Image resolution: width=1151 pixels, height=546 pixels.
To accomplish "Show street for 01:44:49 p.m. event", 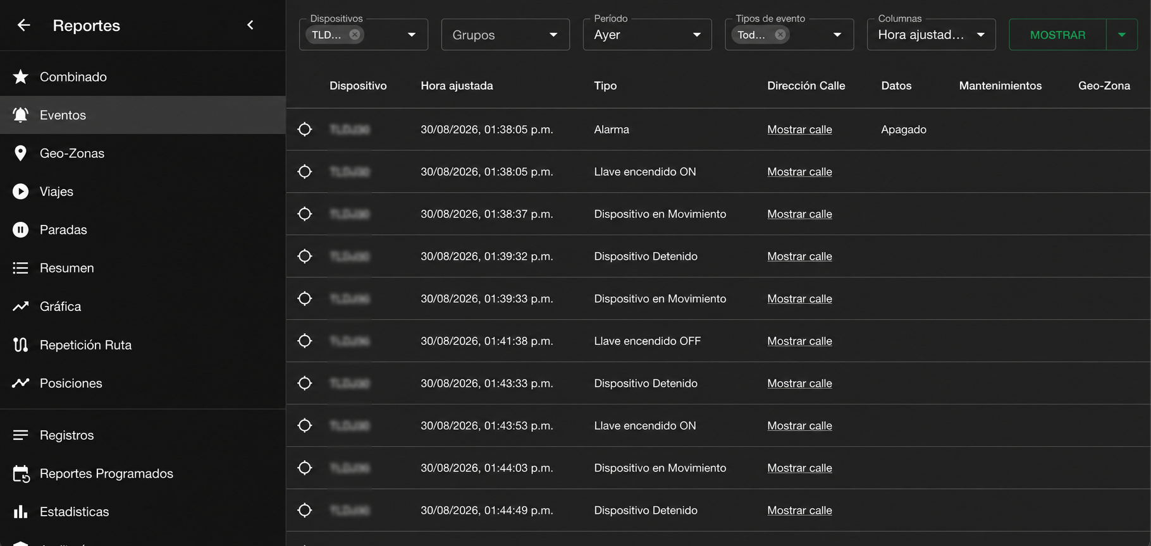I will tap(799, 511).
